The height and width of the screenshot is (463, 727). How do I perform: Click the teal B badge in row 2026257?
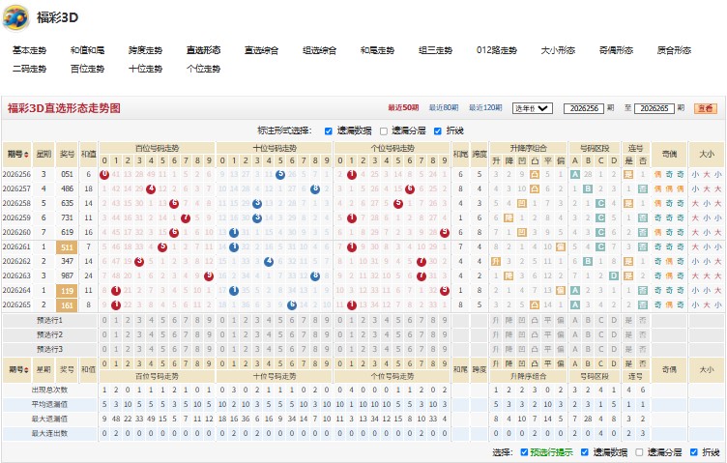(x=588, y=188)
